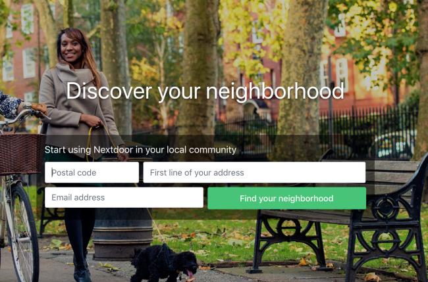This screenshot has height=282, width=428.
Task: Click the bicycle's front wheel
Action: click(23, 232)
